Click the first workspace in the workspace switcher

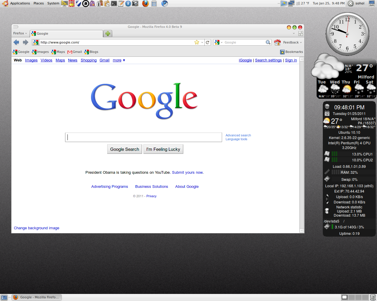tap(345, 297)
